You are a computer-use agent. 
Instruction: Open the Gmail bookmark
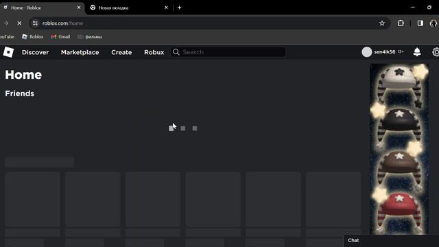pos(60,36)
